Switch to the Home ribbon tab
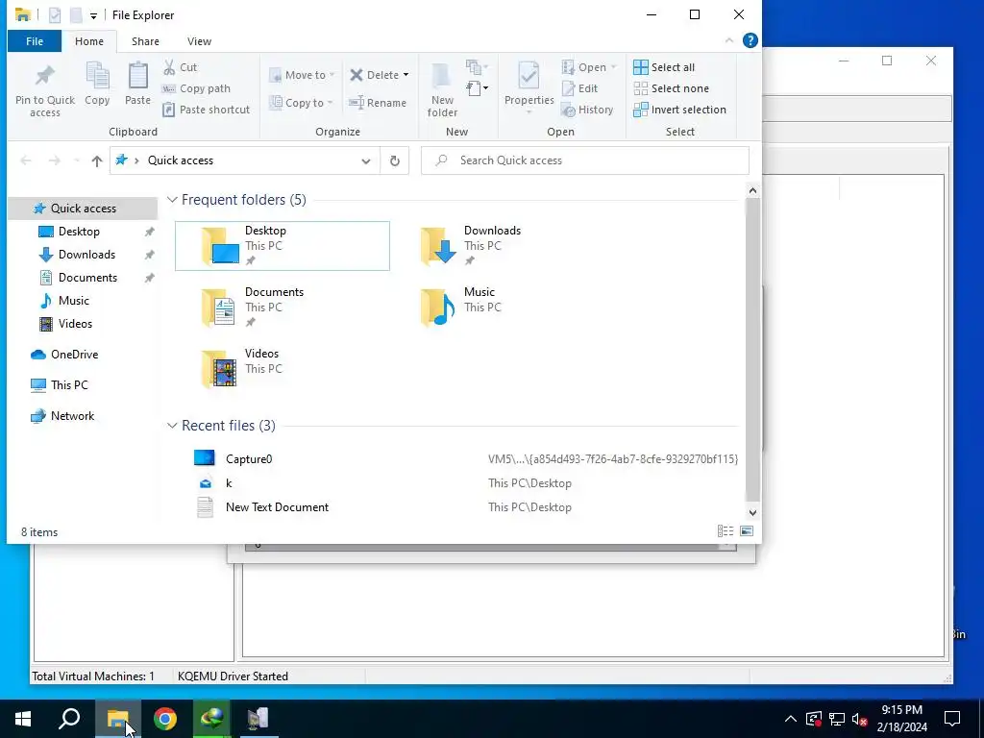Image resolution: width=984 pixels, height=738 pixels. click(x=89, y=41)
